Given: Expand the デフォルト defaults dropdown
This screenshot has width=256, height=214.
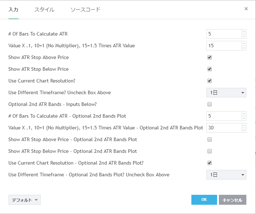Looking at the screenshot, I should 24,200.
